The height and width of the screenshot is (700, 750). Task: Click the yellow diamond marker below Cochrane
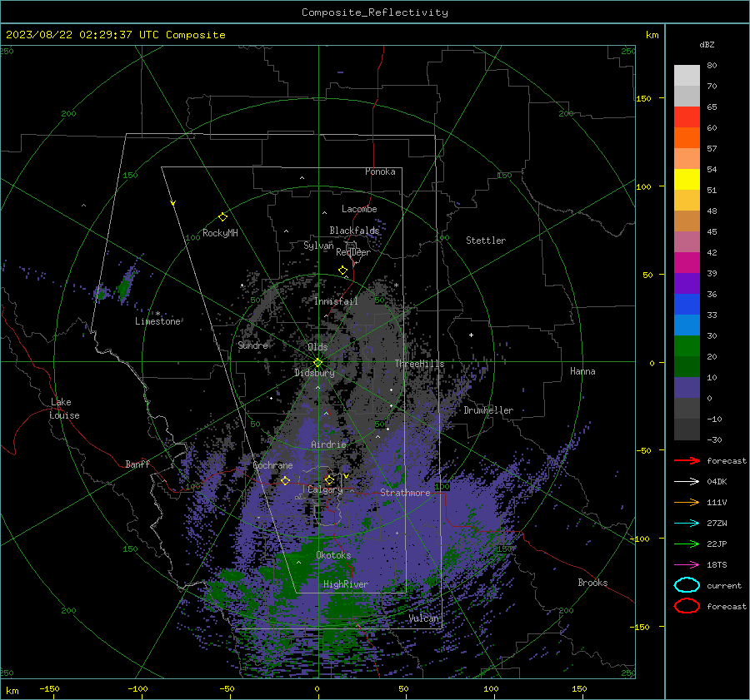tap(285, 480)
